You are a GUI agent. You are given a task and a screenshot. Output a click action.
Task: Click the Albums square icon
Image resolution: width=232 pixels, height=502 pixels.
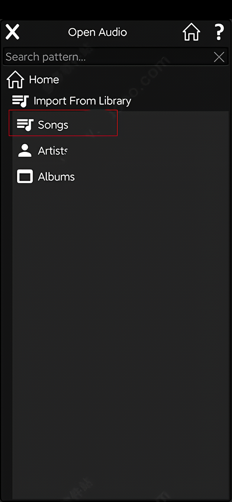coord(25,177)
